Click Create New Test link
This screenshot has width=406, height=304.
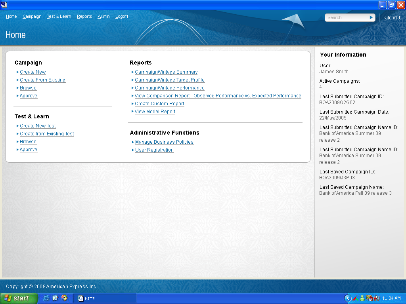38,126
